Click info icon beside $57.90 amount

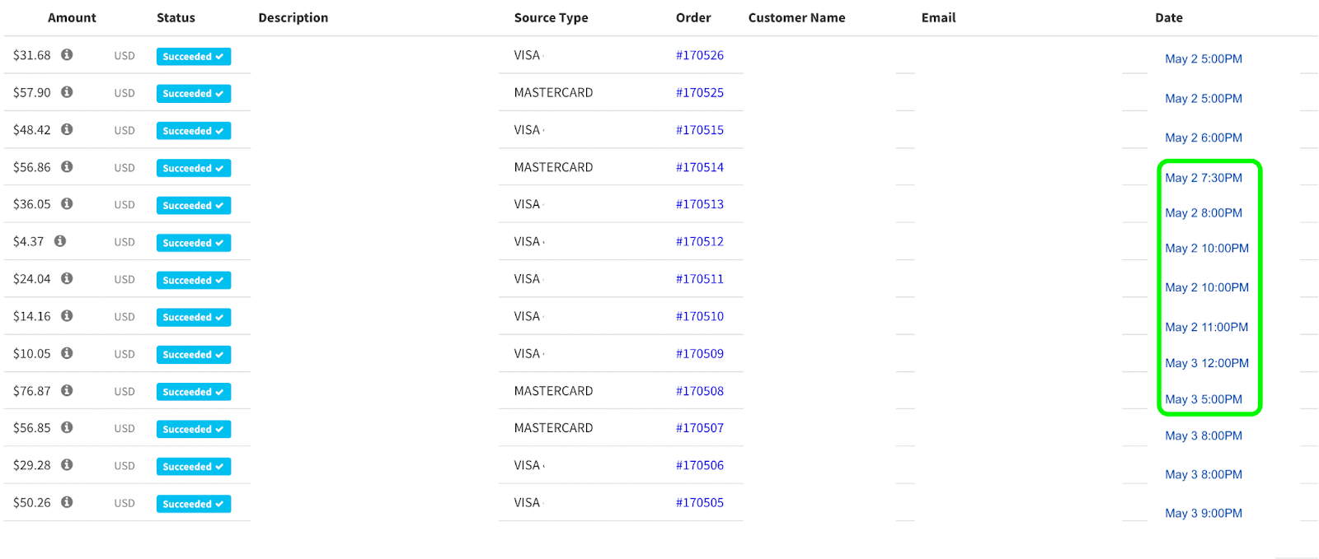67,92
